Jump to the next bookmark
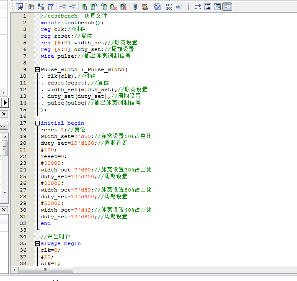The height and width of the screenshot is (281, 297). (x=94, y=7)
